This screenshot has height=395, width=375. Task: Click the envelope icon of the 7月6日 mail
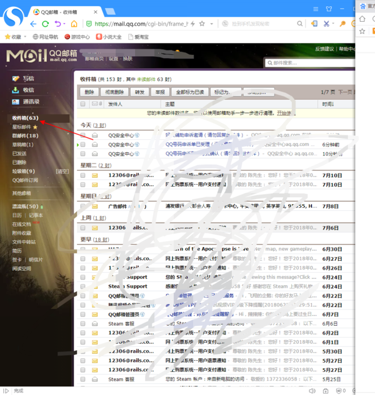pyautogui.click(x=94, y=228)
